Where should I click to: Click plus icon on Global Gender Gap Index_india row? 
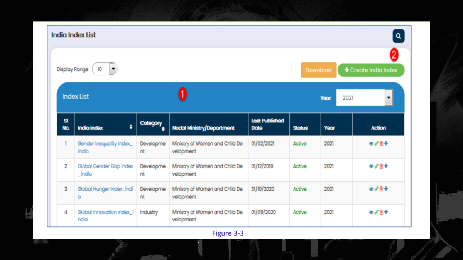(386, 166)
